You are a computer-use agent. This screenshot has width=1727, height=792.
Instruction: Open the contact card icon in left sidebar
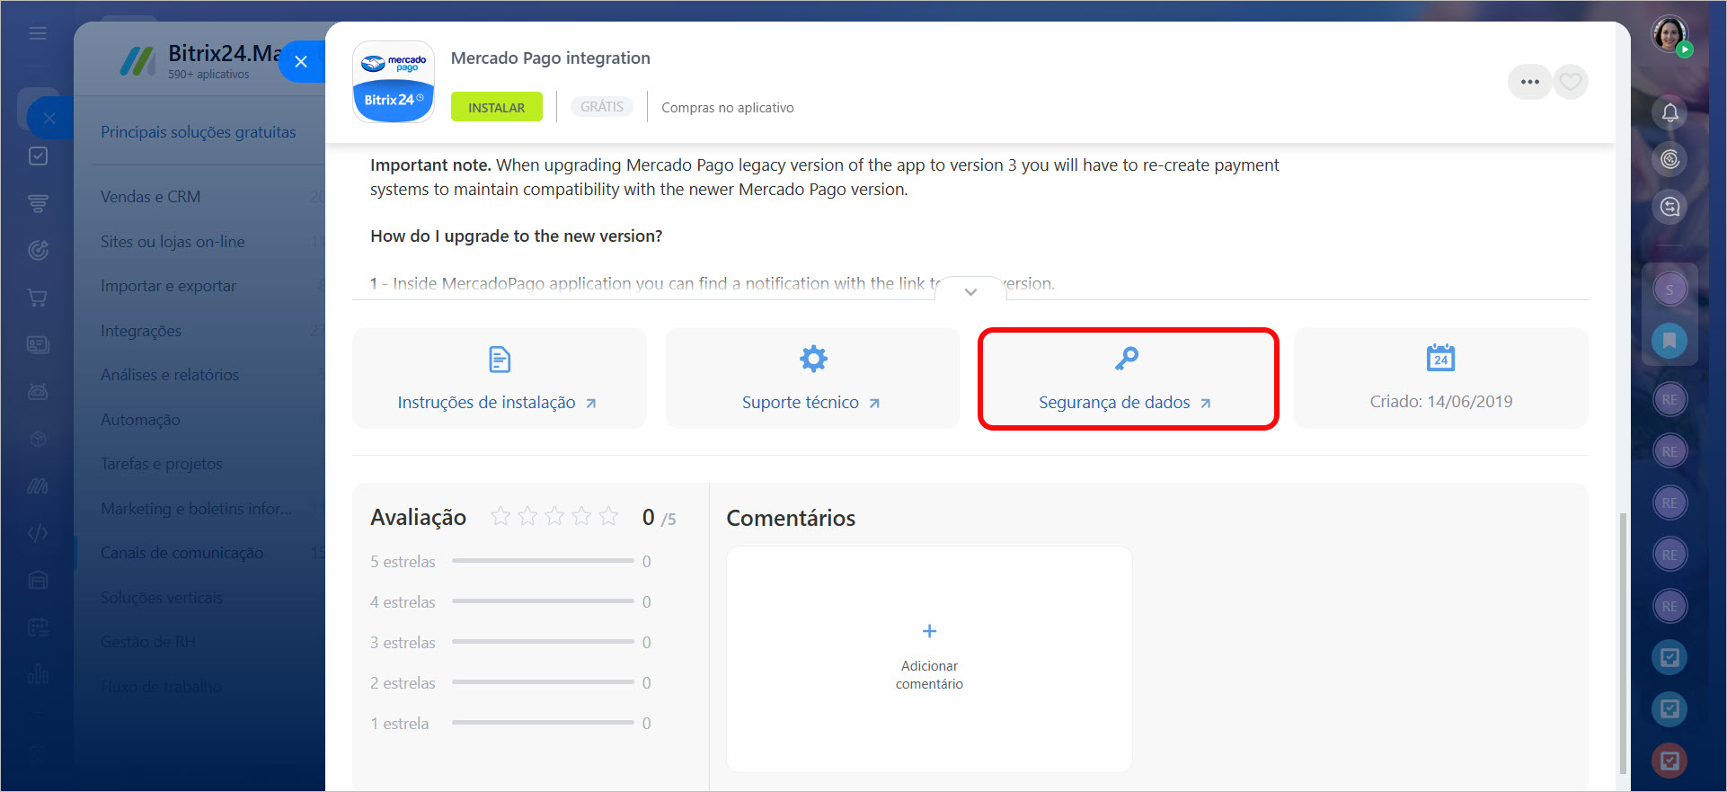tap(38, 344)
